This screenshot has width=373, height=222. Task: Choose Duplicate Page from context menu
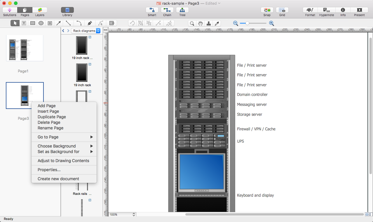point(52,117)
